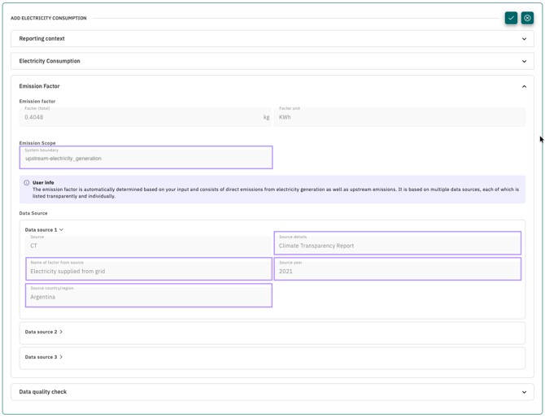Click the Source country/region Argentina field
The width and height of the screenshot is (545, 418).
[148, 295]
